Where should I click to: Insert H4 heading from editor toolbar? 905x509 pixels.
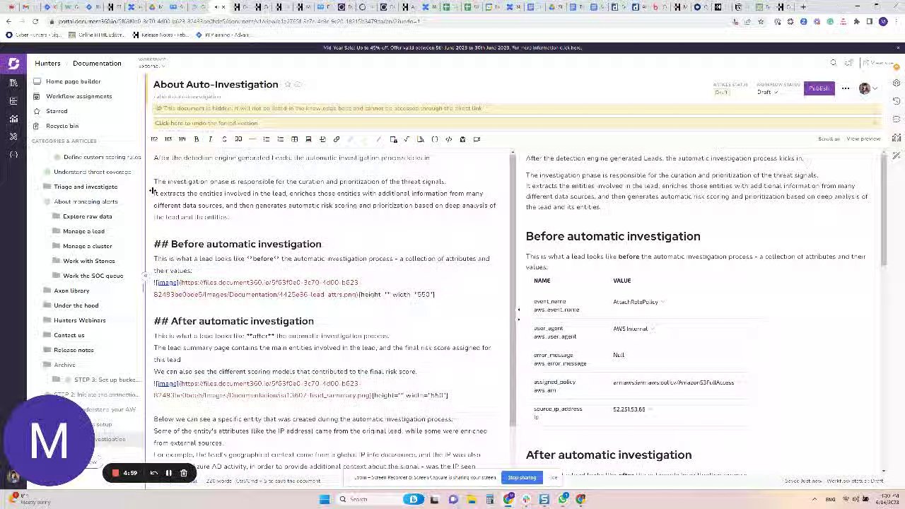[182, 139]
